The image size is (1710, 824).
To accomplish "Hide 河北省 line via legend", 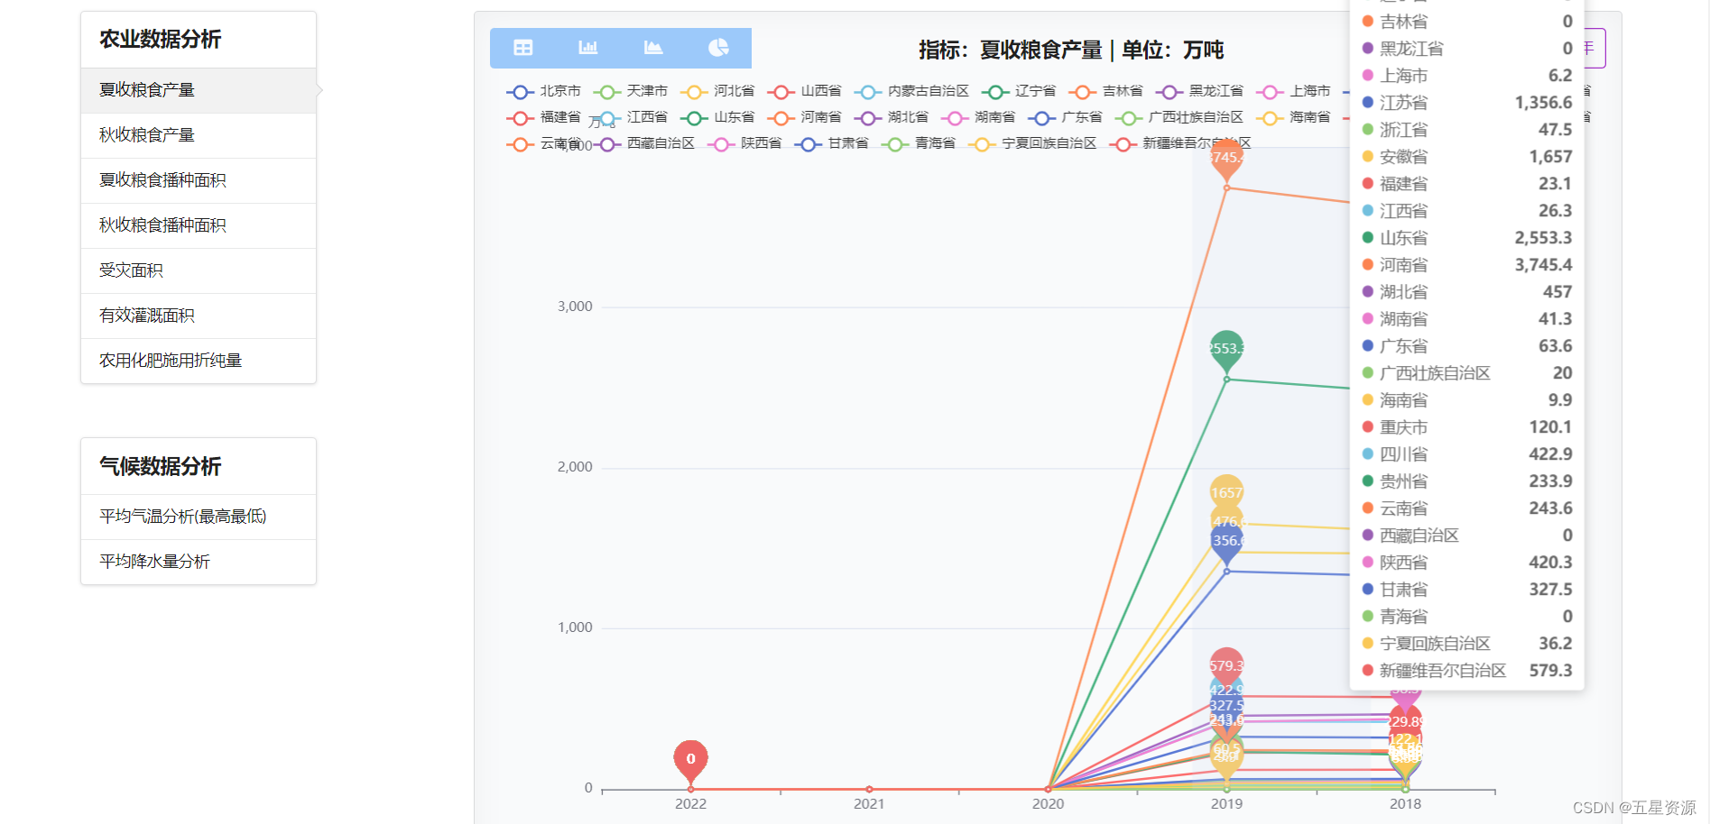I will (x=717, y=91).
